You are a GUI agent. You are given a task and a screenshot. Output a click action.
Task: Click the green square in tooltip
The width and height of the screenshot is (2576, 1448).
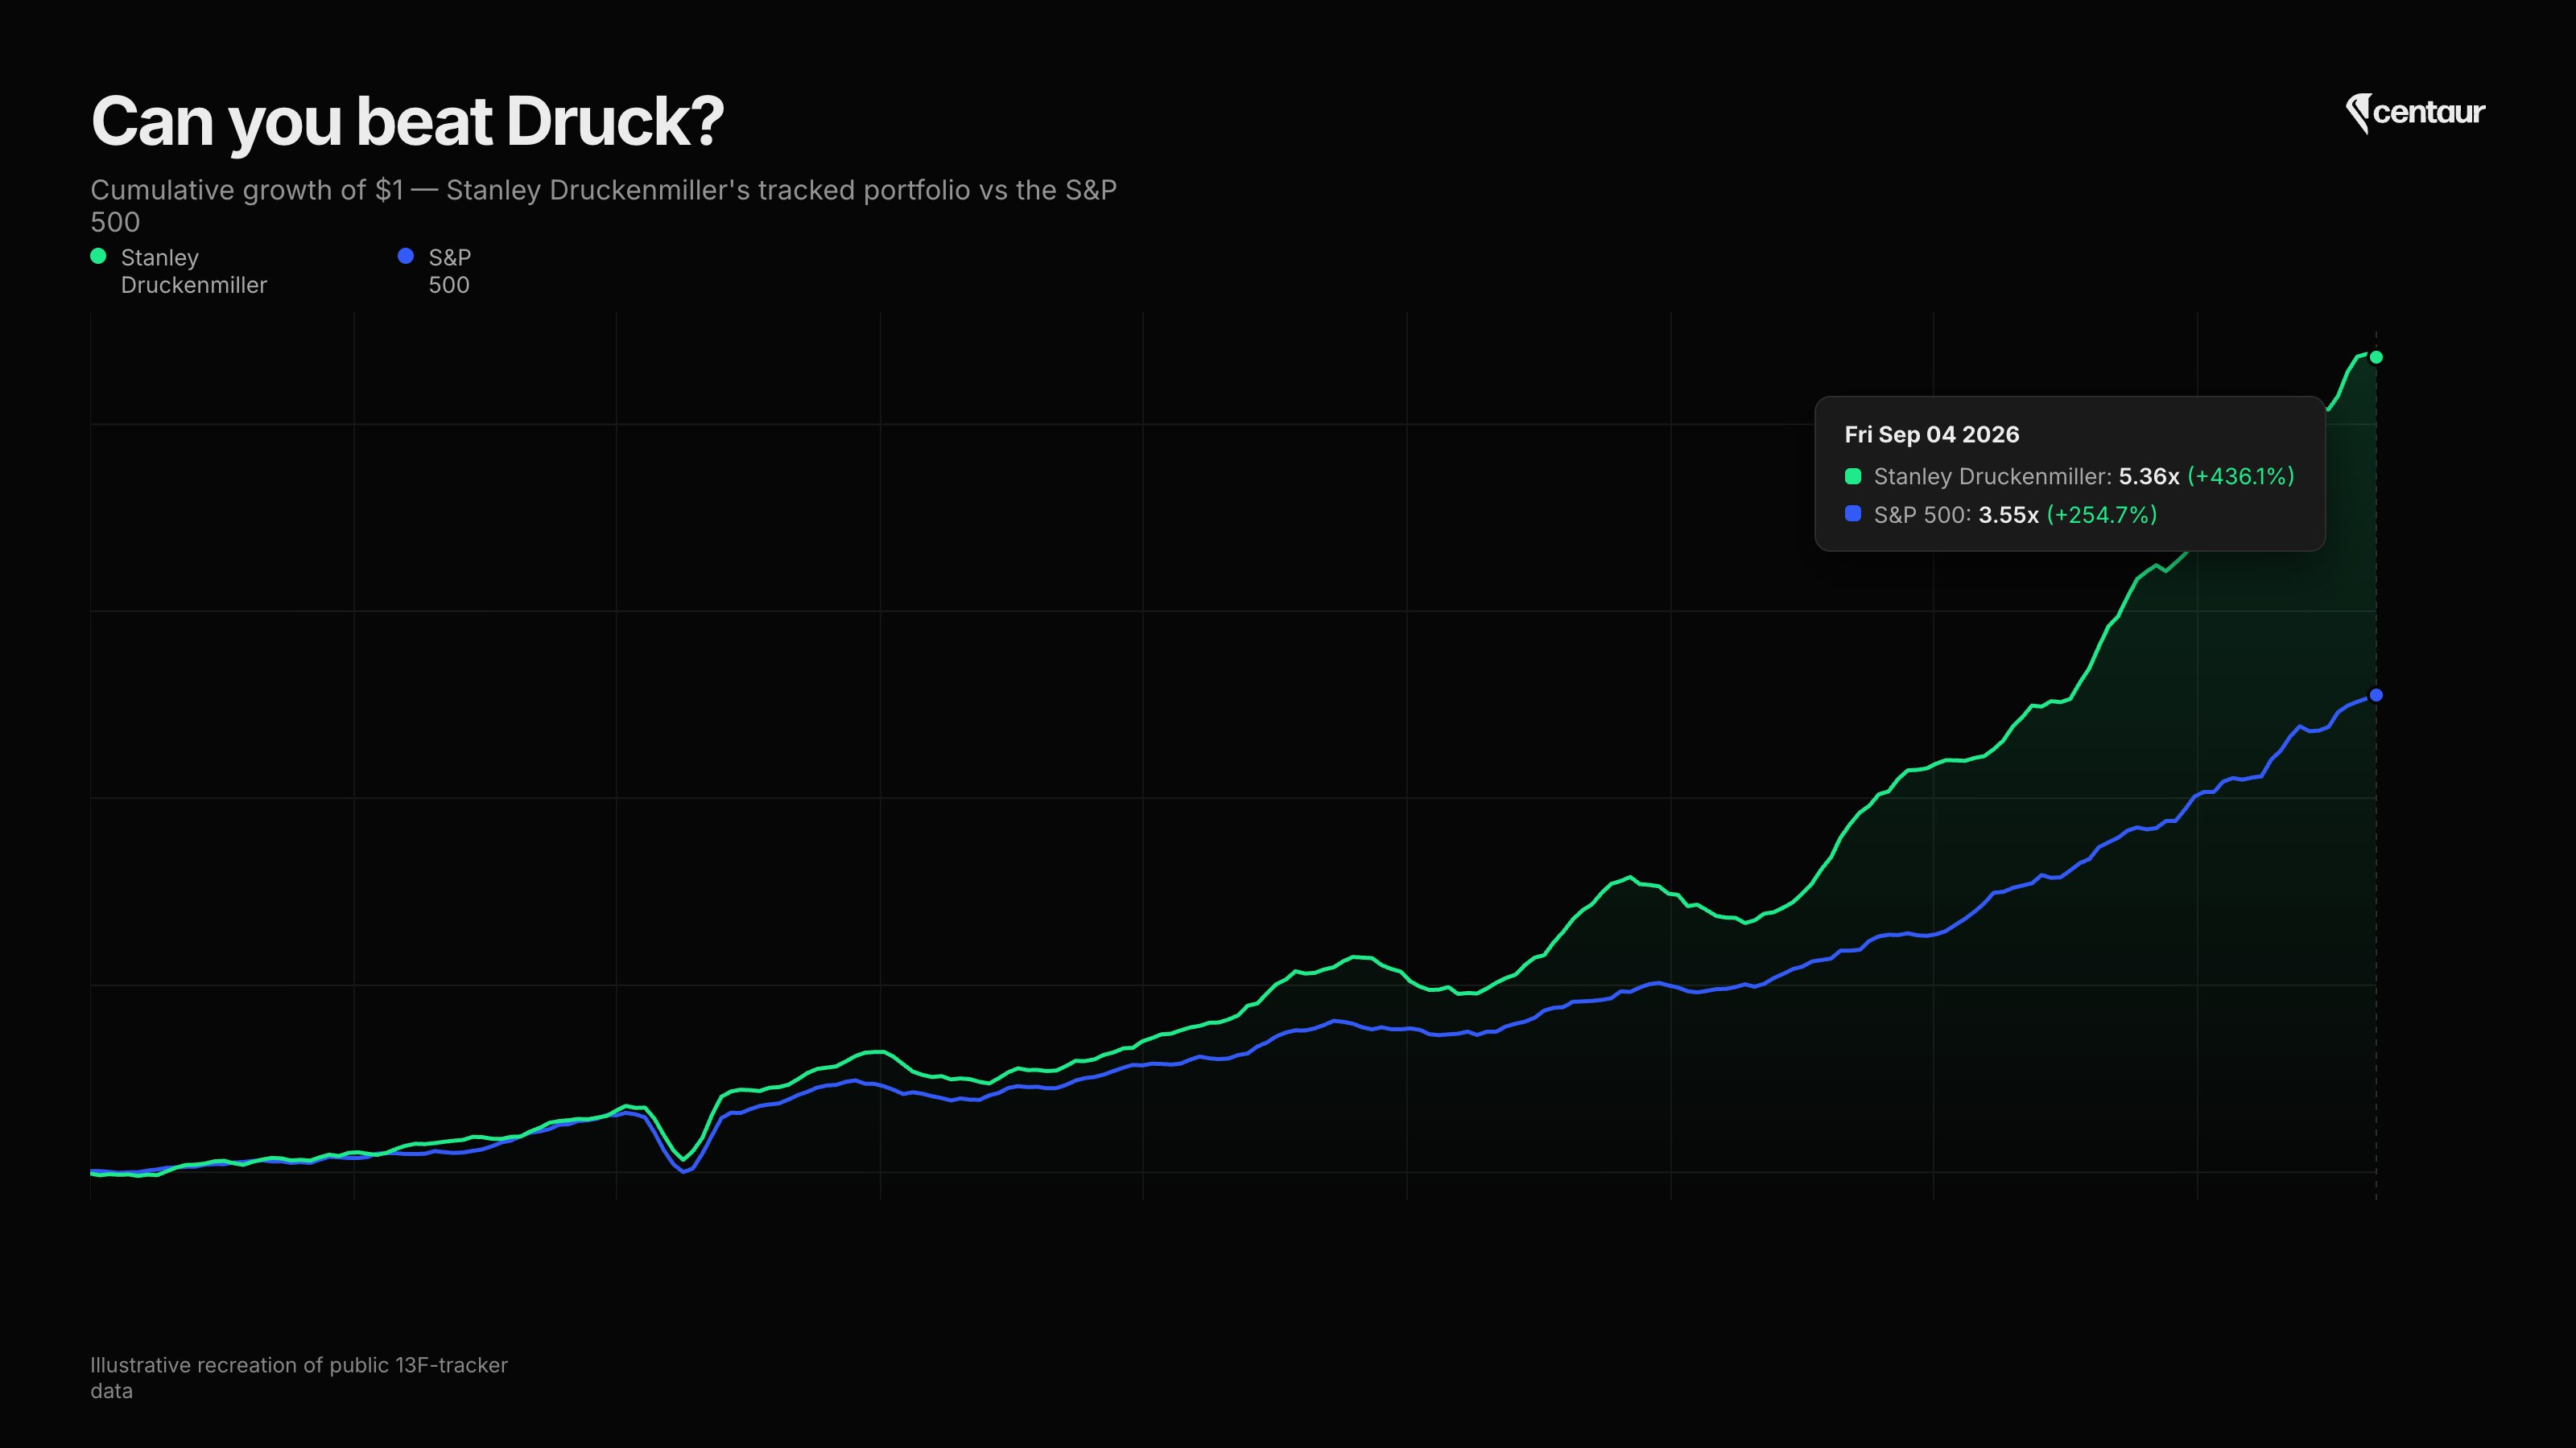tap(1853, 475)
